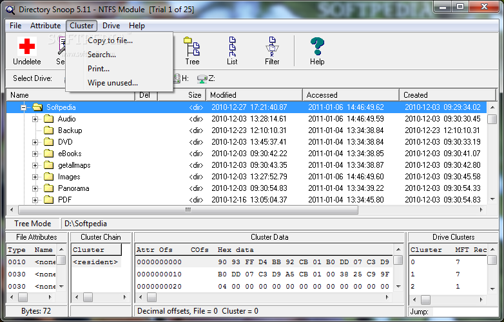The width and height of the screenshot is (504, 322).
Task: Click the Tree Mode status label
Action: click(33, 224)
